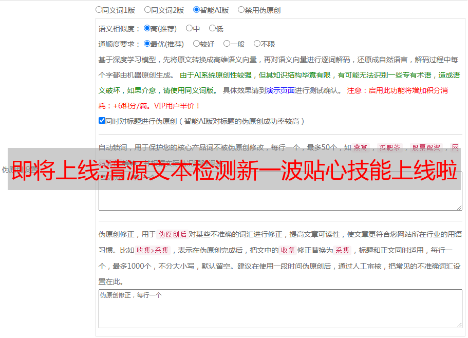Click the 即将上线 announcement banner
468x338 pixels.
click(x=234, y=169)
